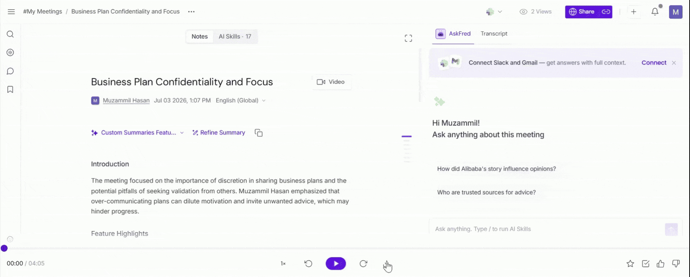This screenshot has width=690, height=277.
Task: Select the AskFred tab
Action: click(x=453, y=34)
